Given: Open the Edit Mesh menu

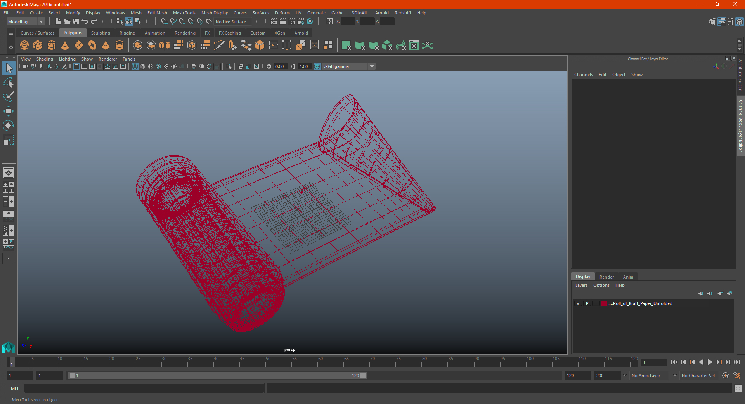Looking at the screenshot, I should point(157,13).
